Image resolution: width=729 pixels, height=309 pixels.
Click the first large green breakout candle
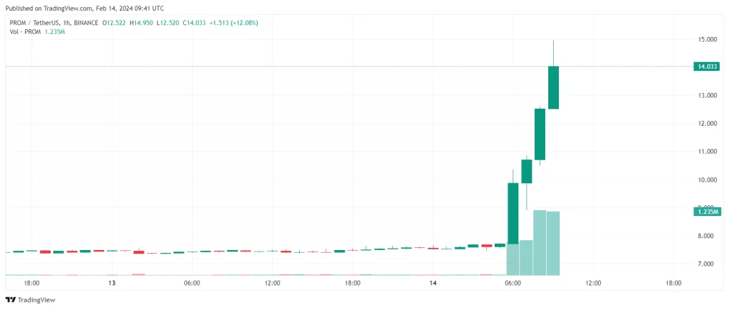pyautogui.click(x=513, y=213)
